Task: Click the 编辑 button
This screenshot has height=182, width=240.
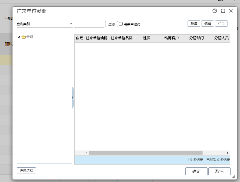Action: tap(207, 24)
